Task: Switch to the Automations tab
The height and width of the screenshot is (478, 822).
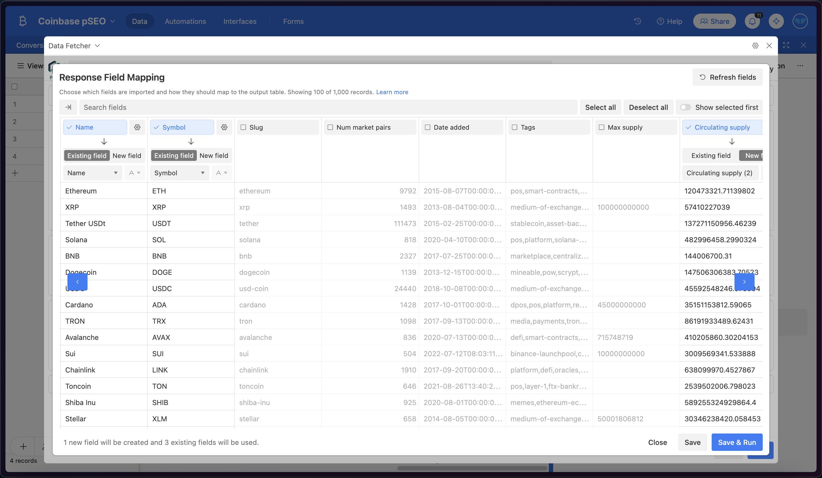Action: click(185, 21)
